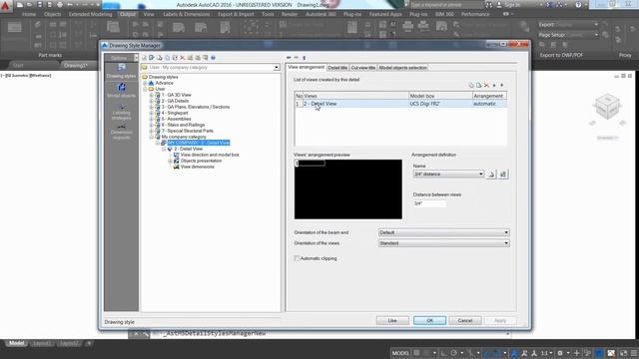Click the delete (red X) tree toolbar icon
The height and width of the screenshot is (359, 639).
pos(182,58)
